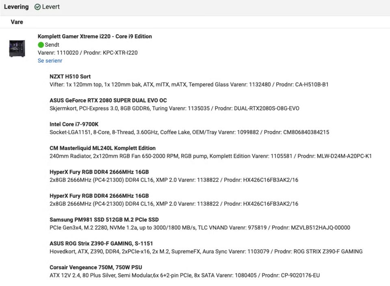
Task: Click the Socket-LGA1151 8-Core description line
Action: (189, 132)
